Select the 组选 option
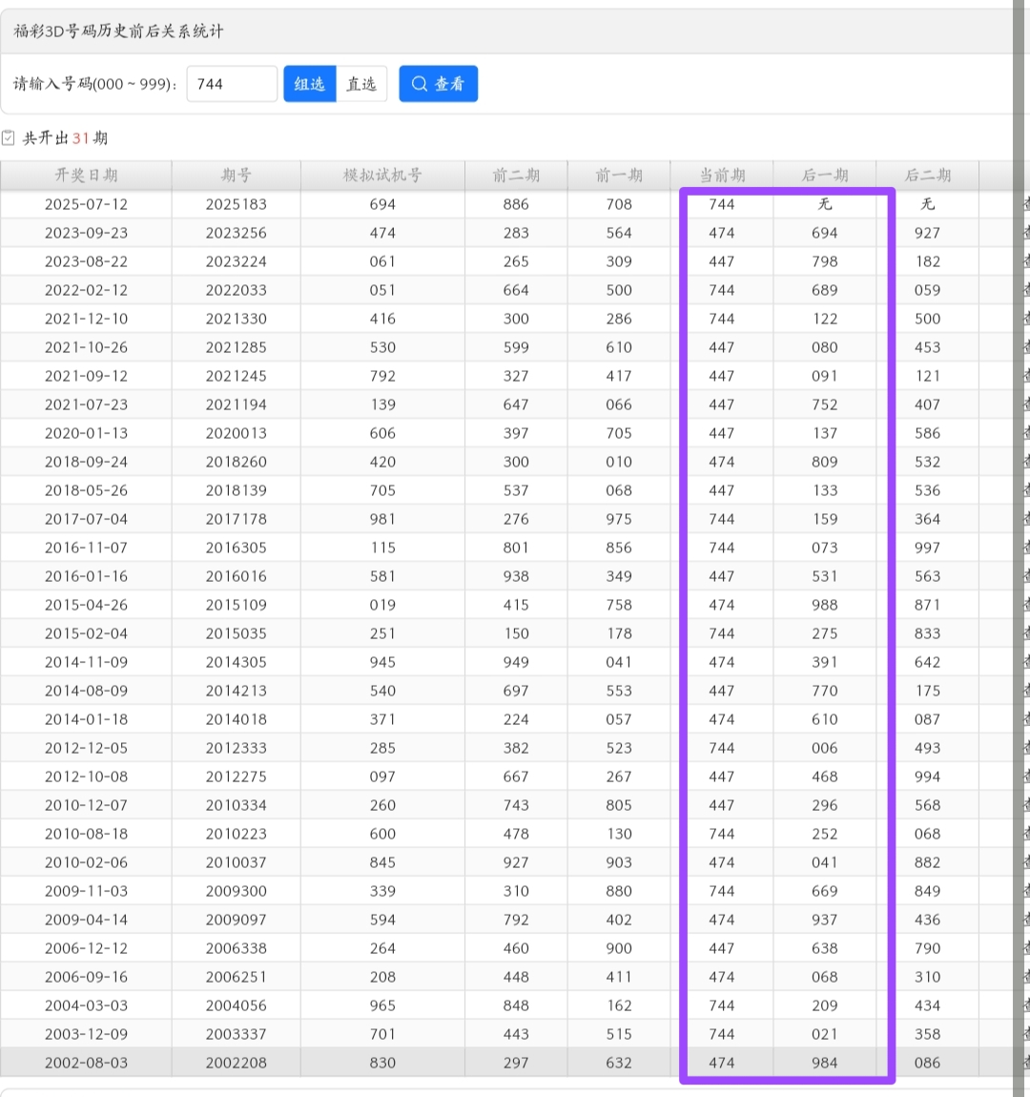This screenshot has width=1030, height=1097. coord(309,84)
